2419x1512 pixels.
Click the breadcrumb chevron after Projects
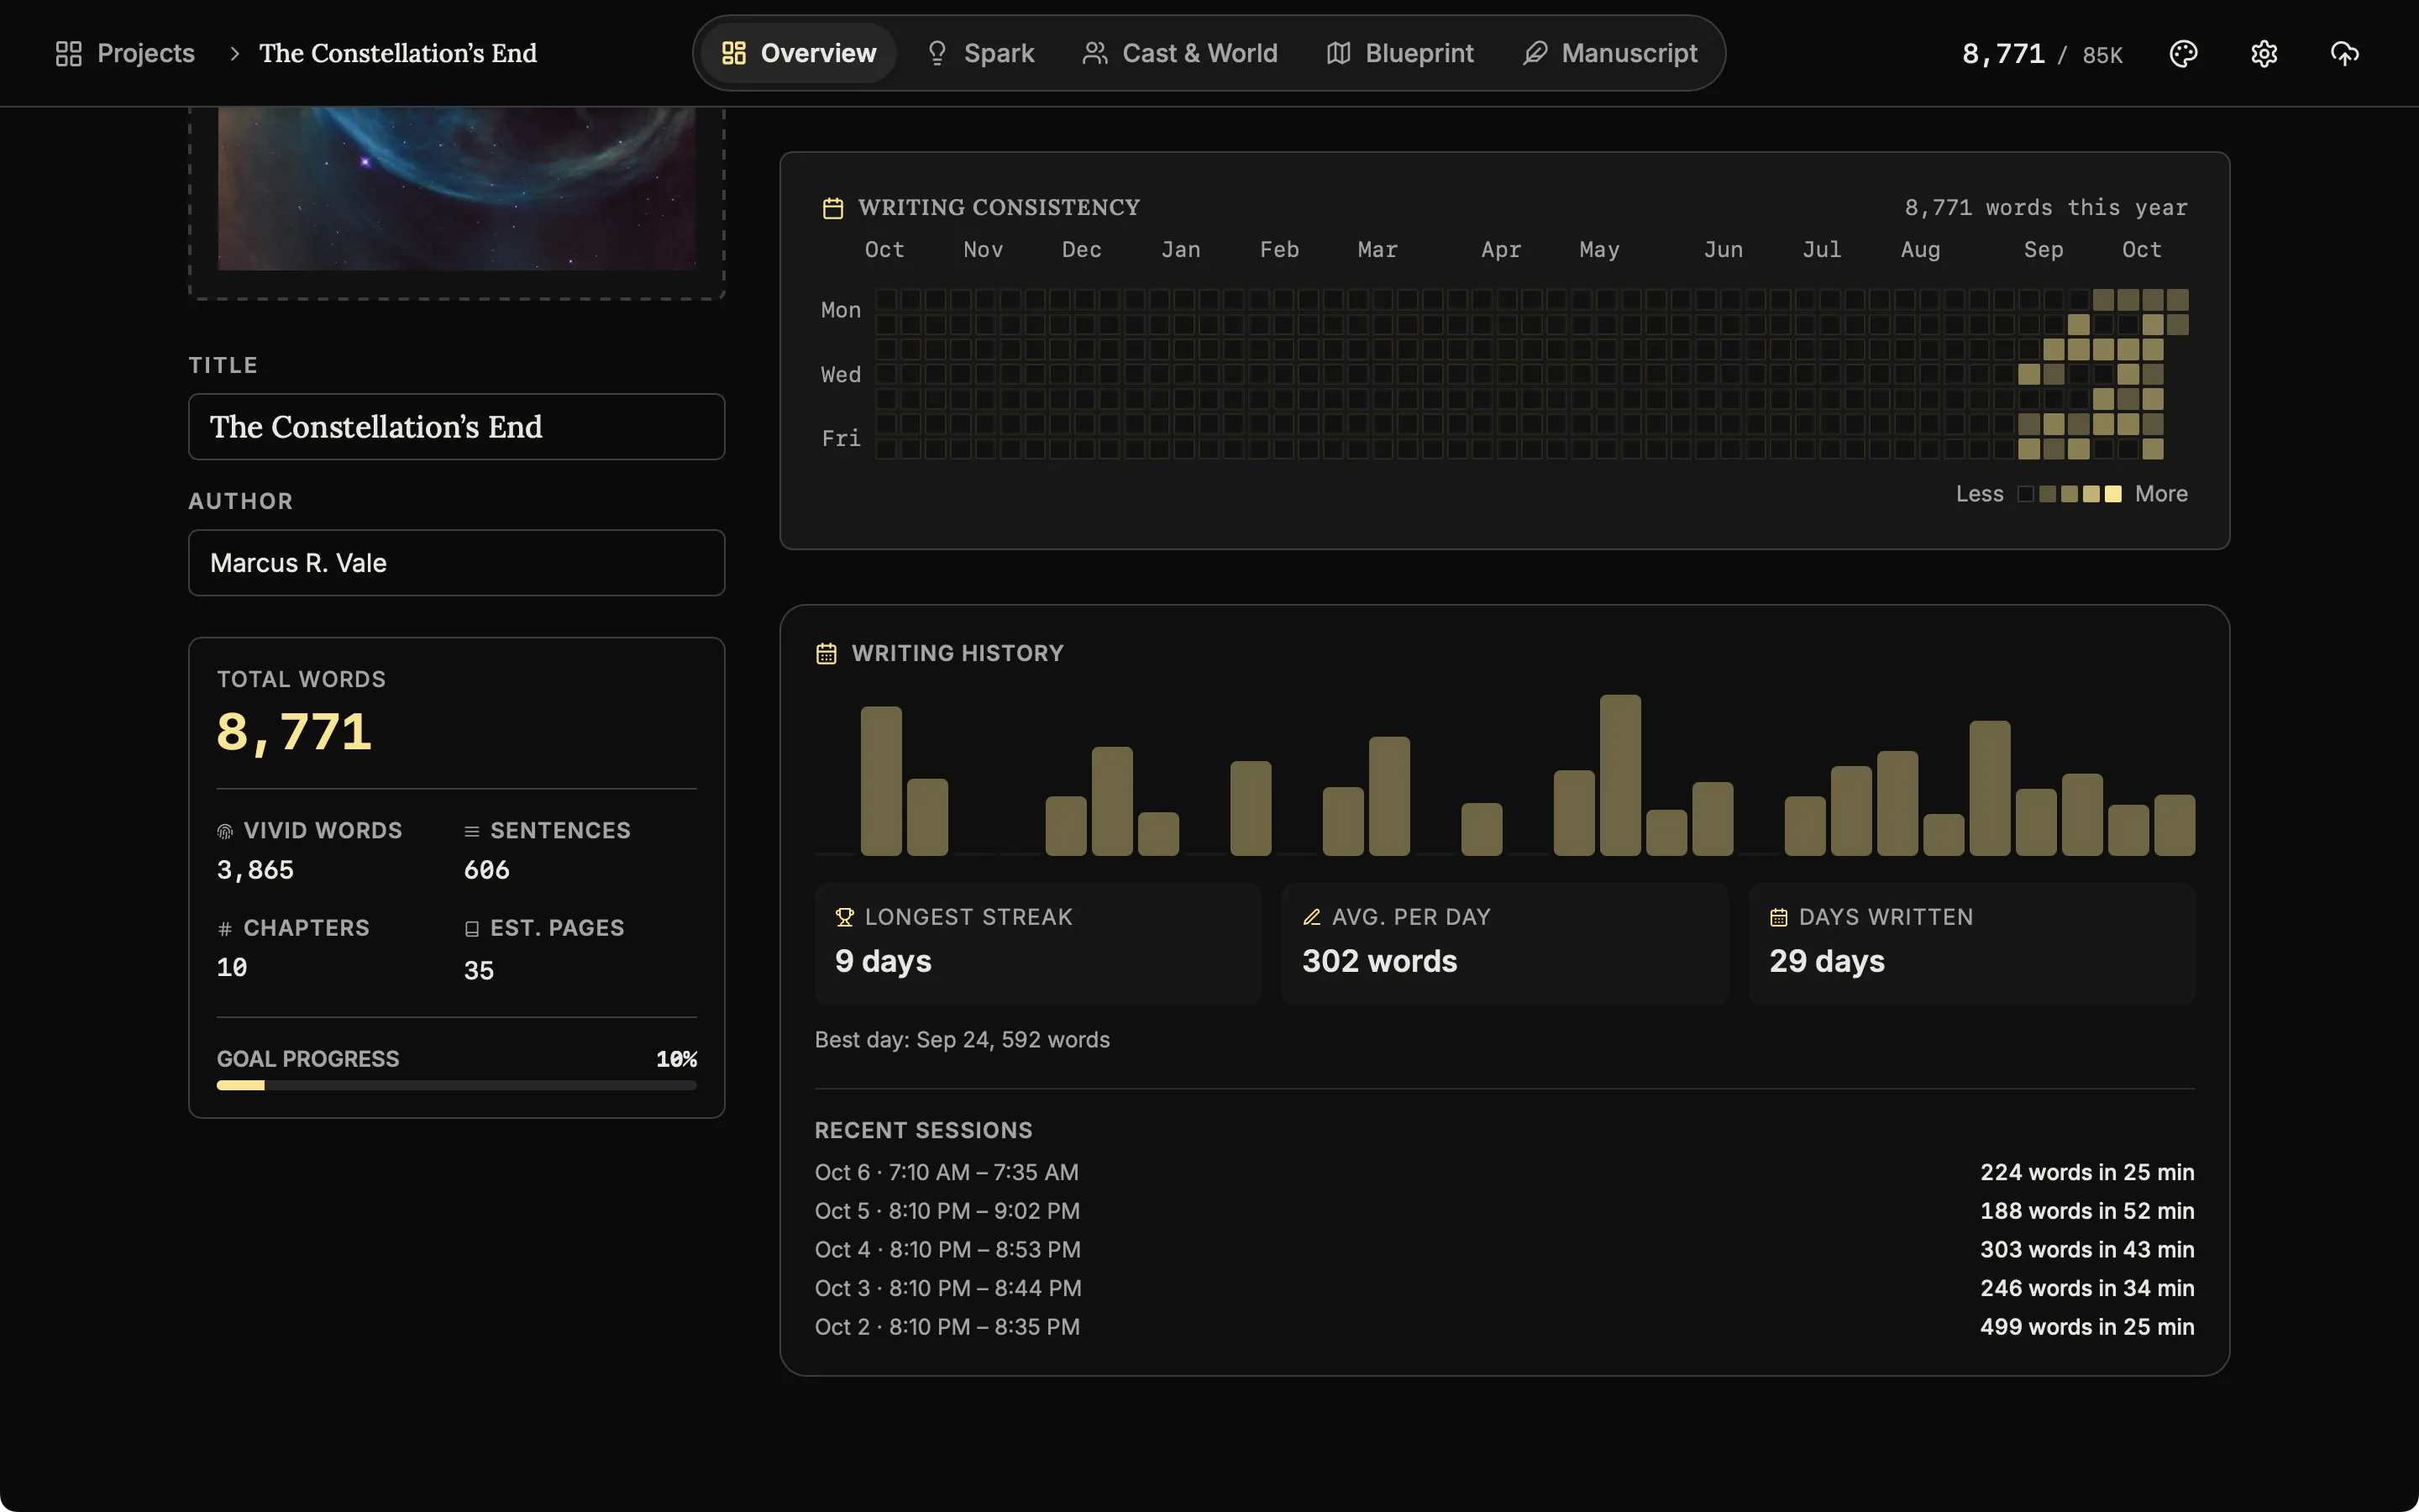click(x=234, y=53)
